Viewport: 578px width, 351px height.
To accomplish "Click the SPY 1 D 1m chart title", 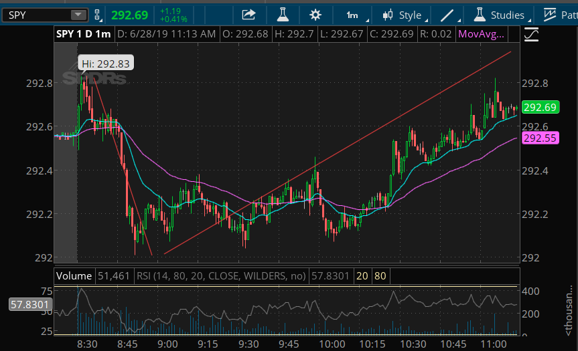I will pos(84,34).
